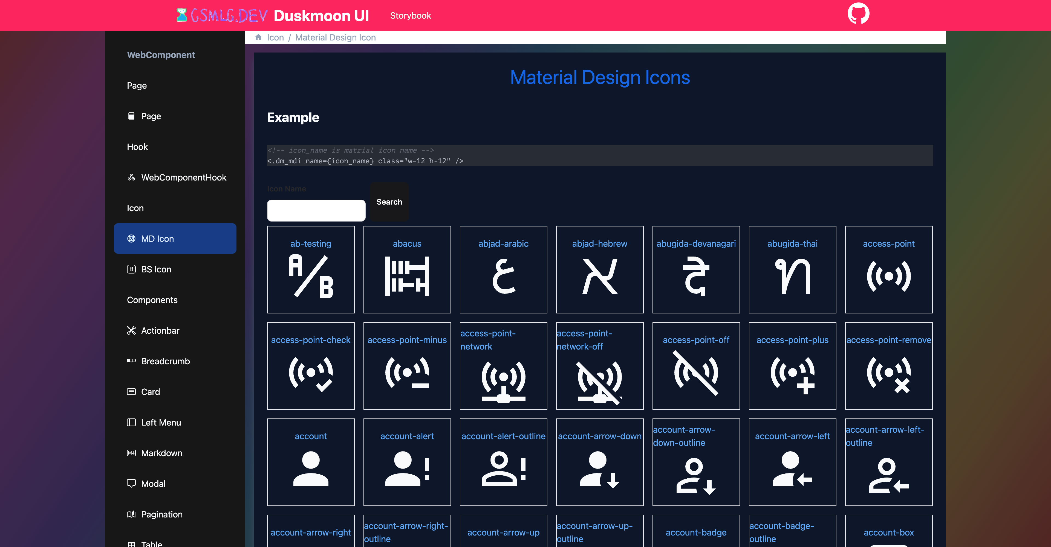Select the account-arrow-left-outline icon card

click(x=888, y=462)
